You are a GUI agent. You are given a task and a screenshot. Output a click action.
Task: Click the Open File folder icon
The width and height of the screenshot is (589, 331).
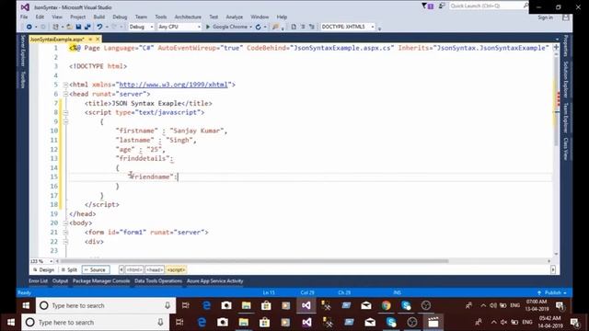tap(70, 27)
